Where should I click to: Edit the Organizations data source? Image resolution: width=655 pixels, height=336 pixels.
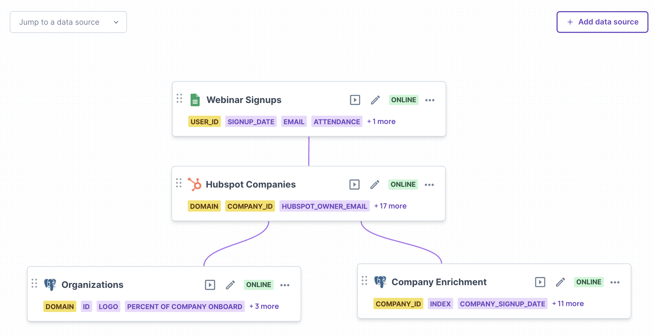click(230, 285)
